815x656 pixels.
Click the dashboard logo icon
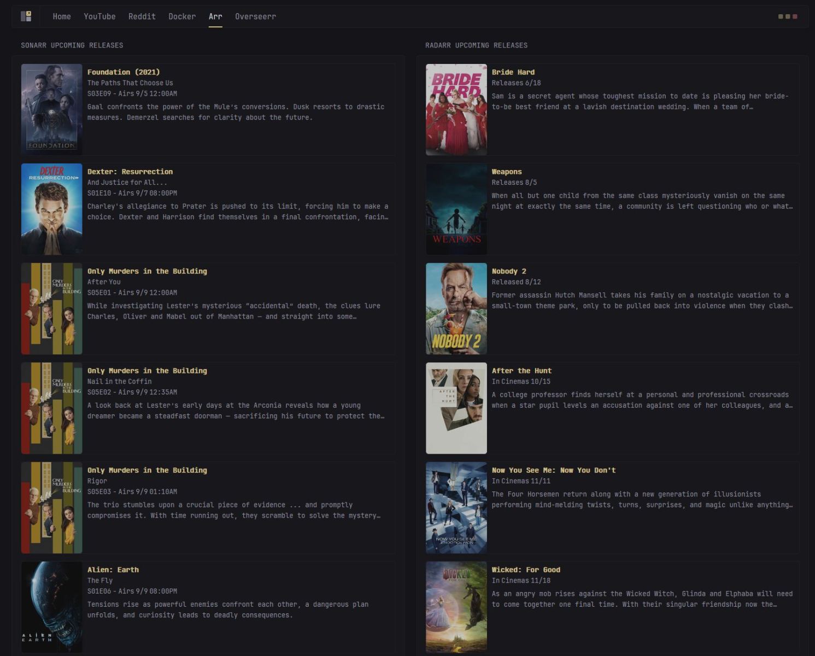[x=26, y=16]
